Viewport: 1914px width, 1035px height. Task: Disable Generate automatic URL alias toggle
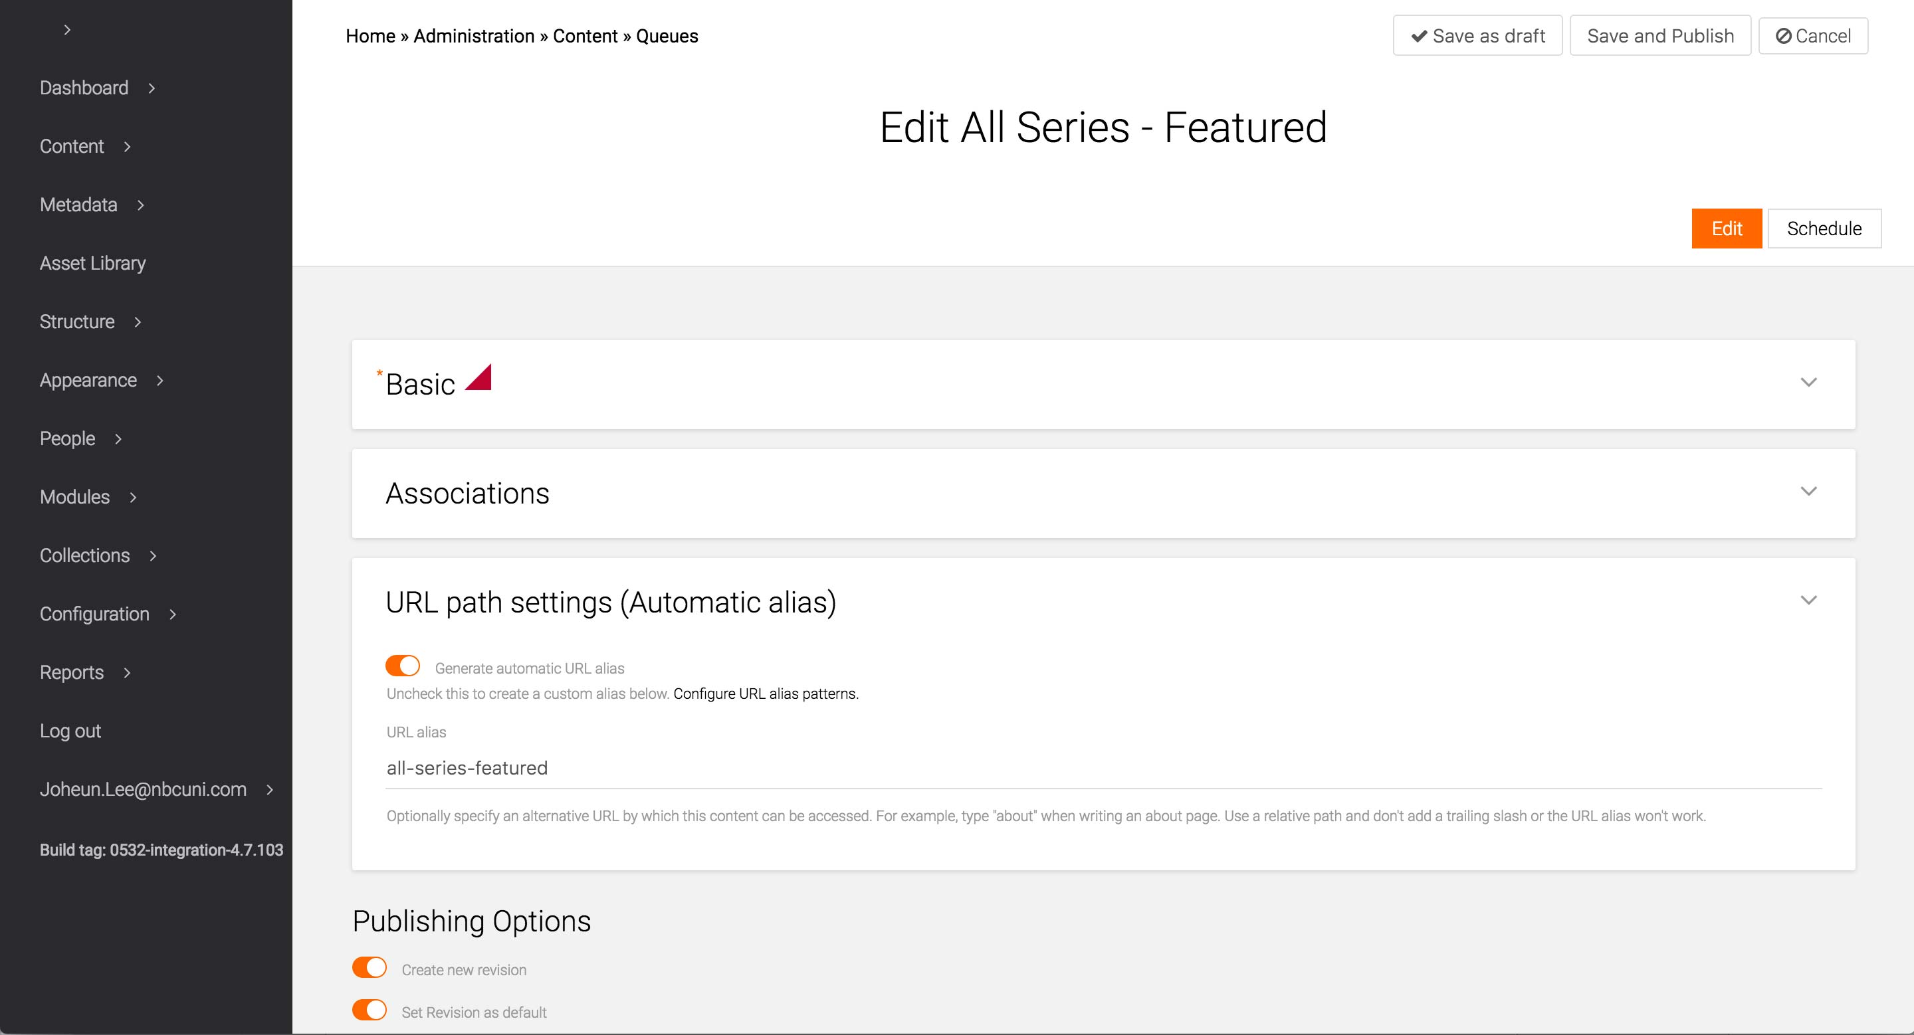coord(403,666)
